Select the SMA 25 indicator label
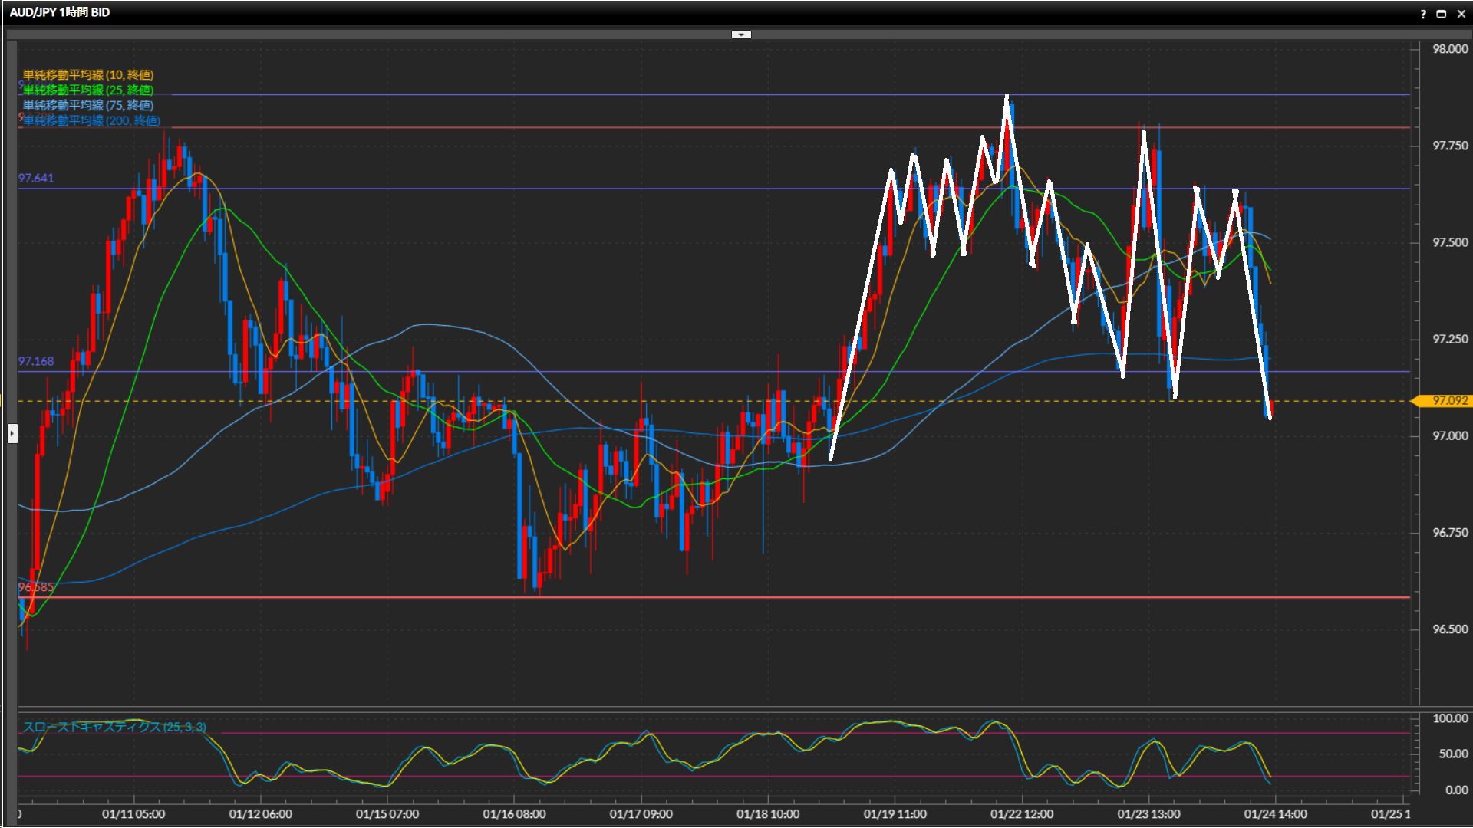Image resolution: width=1473 pixels, height=828 pixels. (87, 90)
